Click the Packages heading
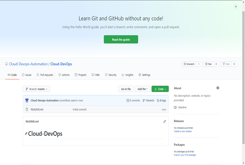 coord(179,145)
